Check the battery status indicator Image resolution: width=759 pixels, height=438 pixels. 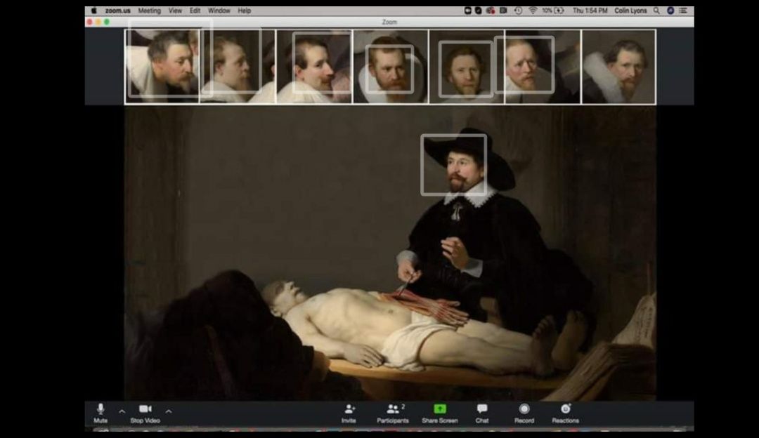tap(553, 10)
